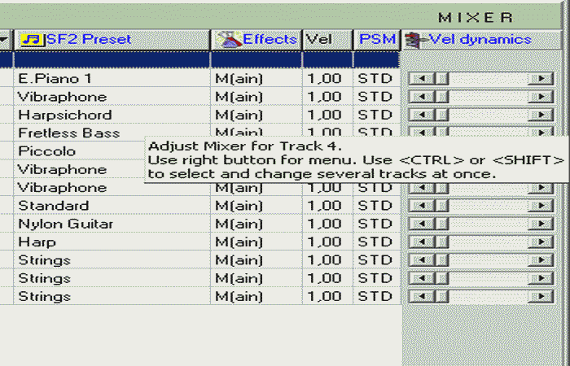
Task: Toggle PSM STD mode for Harpsichord
Action: coord(375,115)
